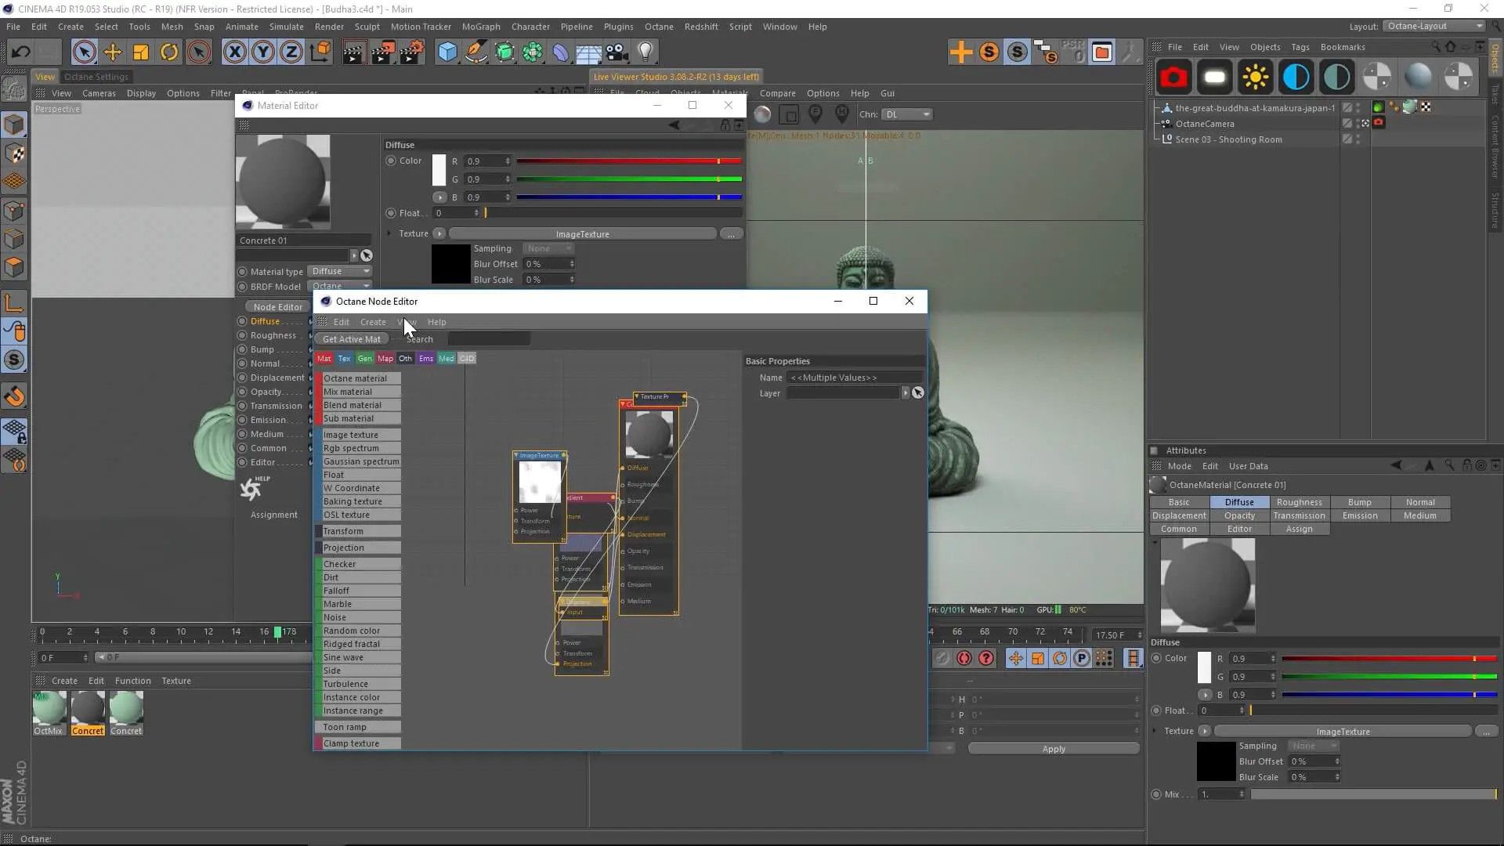Image resolution: width=1504 pixels, height=846 pixels.
Task: Open Create menu in Octane Node Editor
Action: (373, 322)
